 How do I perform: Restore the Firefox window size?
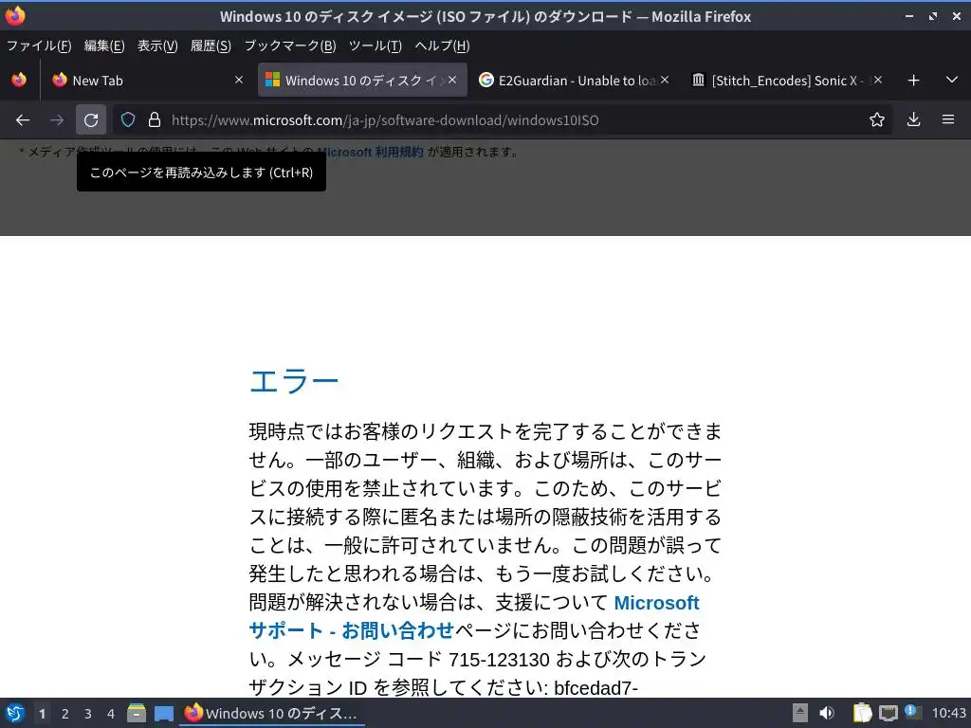933,16
